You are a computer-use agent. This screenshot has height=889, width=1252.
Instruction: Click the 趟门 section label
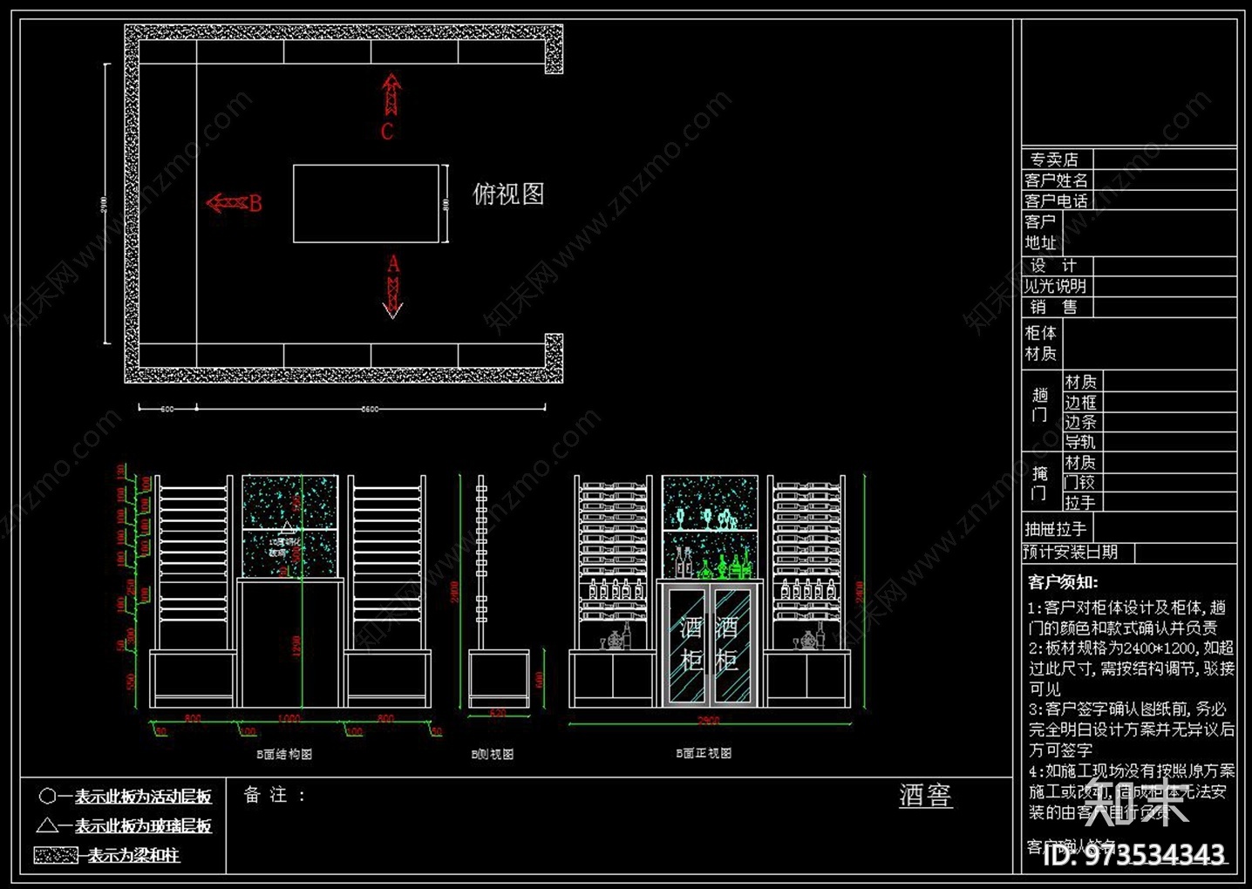(1039, 405)
